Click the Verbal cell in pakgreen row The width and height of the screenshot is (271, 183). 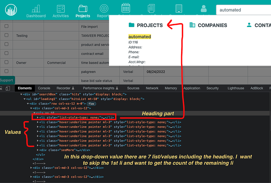(128, 72)
